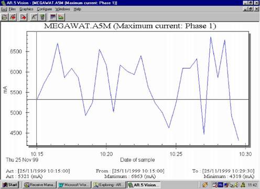Switch to Microsoft Word taskbar button
Screen dimensions: 260x189
coord(74,185)
